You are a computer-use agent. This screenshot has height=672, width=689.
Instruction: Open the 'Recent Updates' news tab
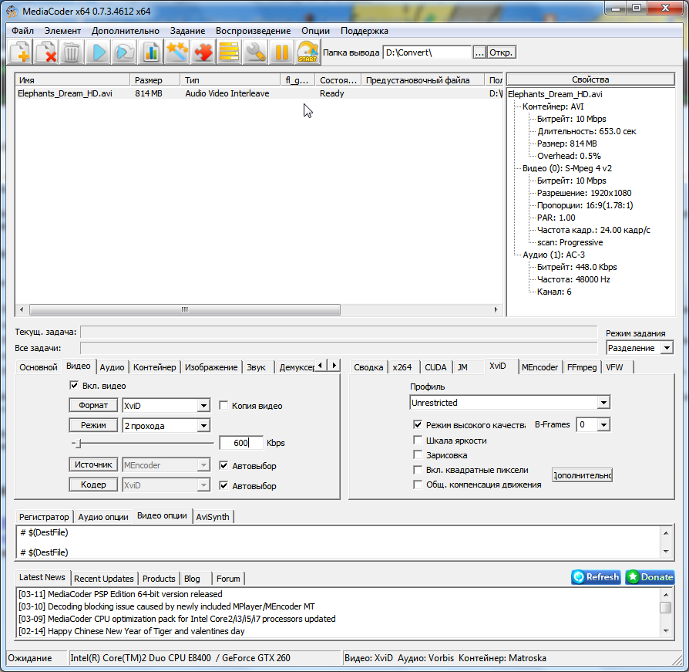pos(104,579)
